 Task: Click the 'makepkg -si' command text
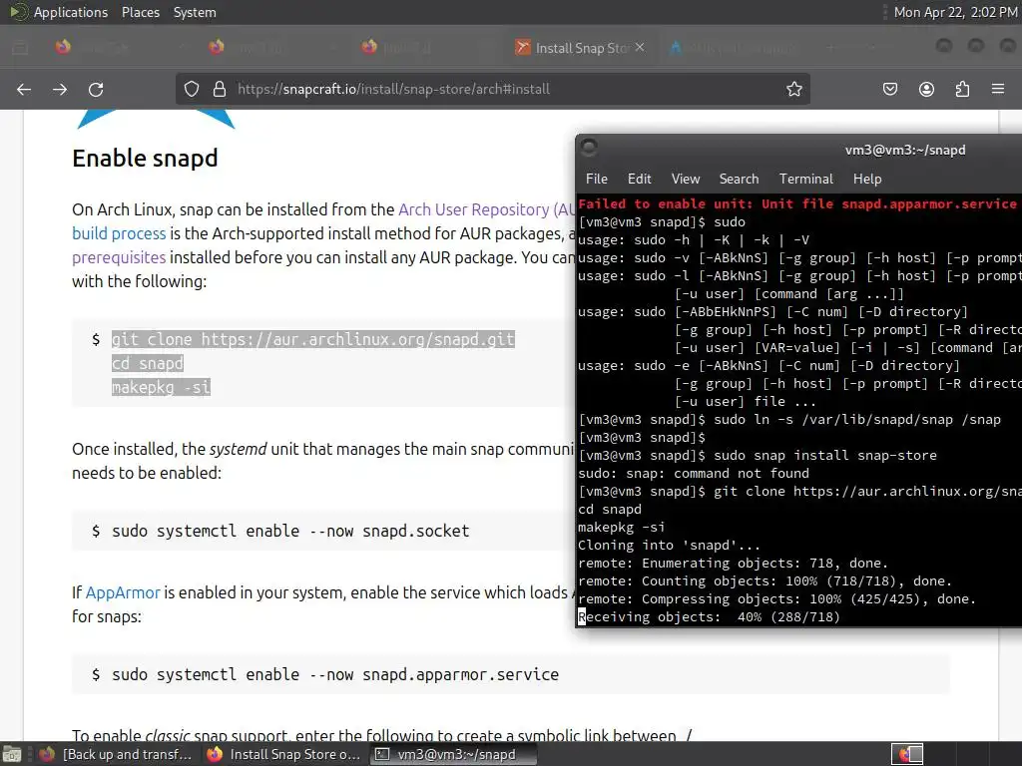161,388
